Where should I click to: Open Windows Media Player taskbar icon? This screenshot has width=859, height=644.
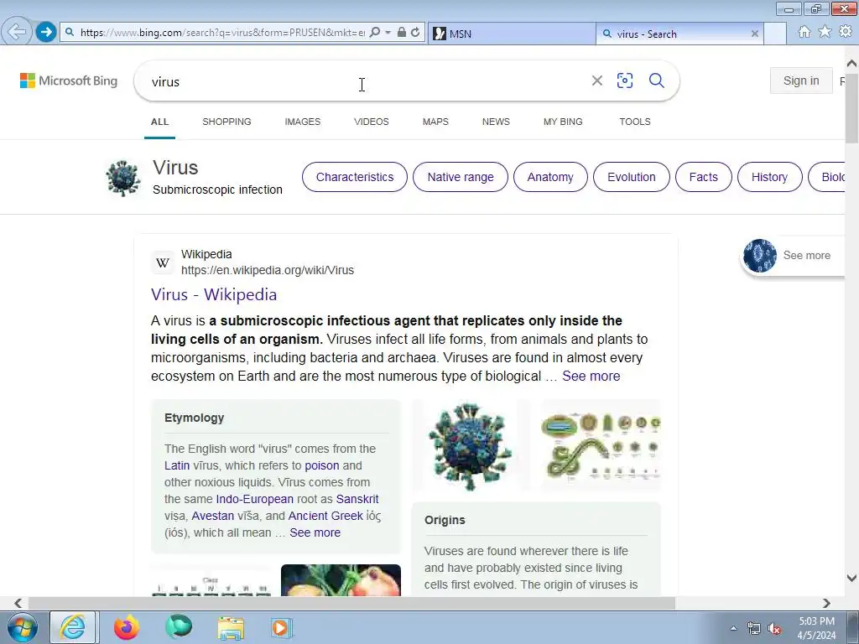(x=282, y=627)
